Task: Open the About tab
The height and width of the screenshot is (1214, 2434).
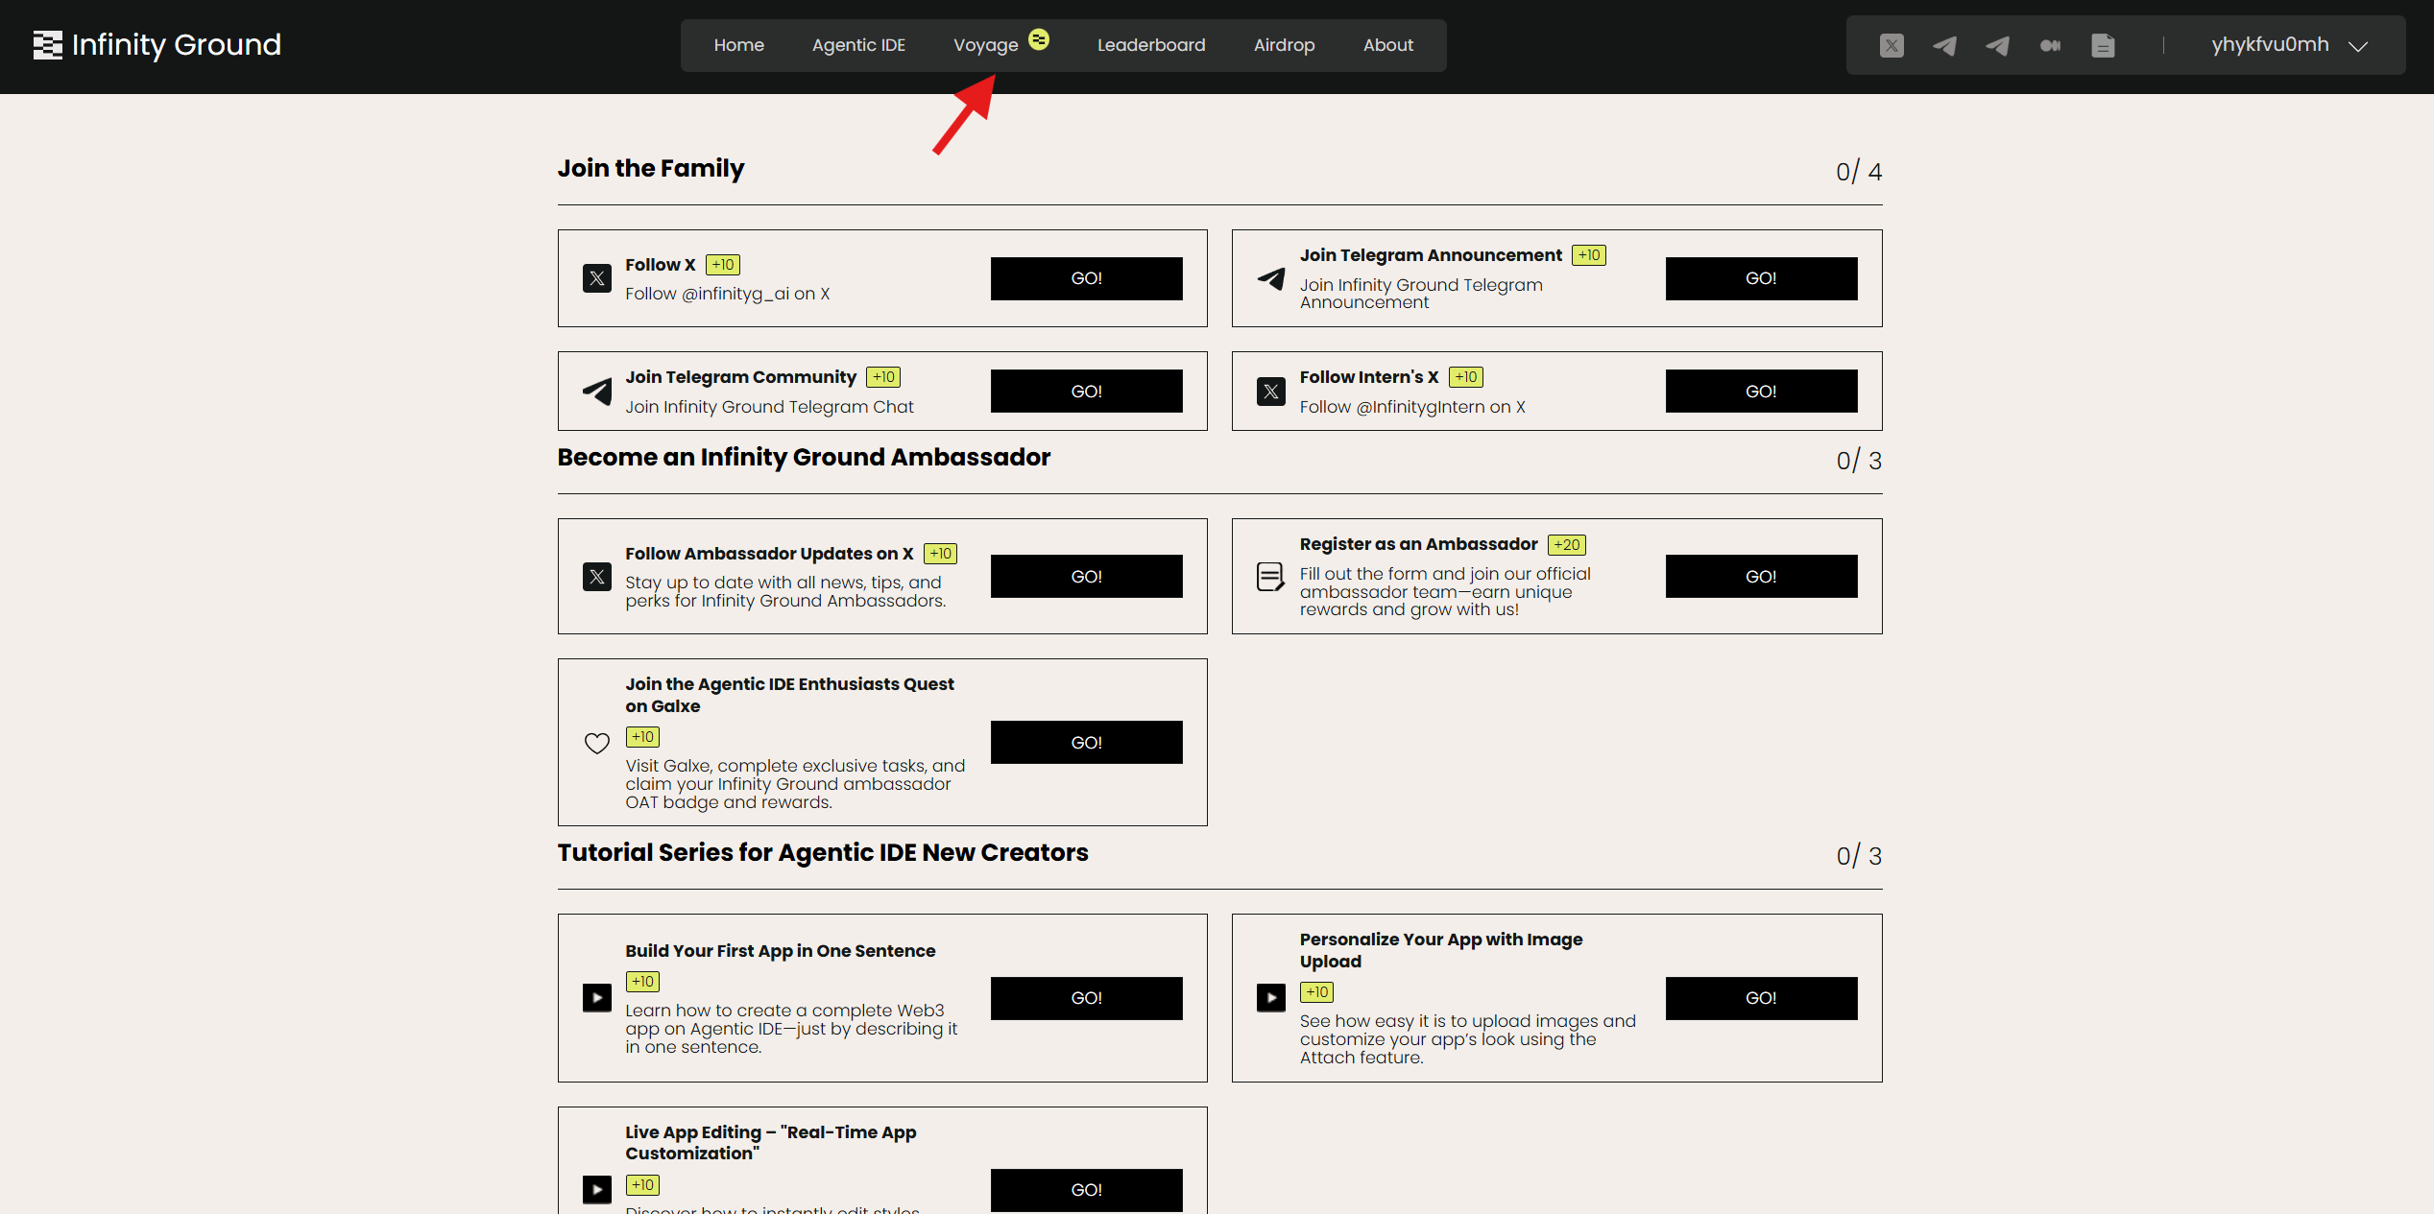Action: point(1388,45)
